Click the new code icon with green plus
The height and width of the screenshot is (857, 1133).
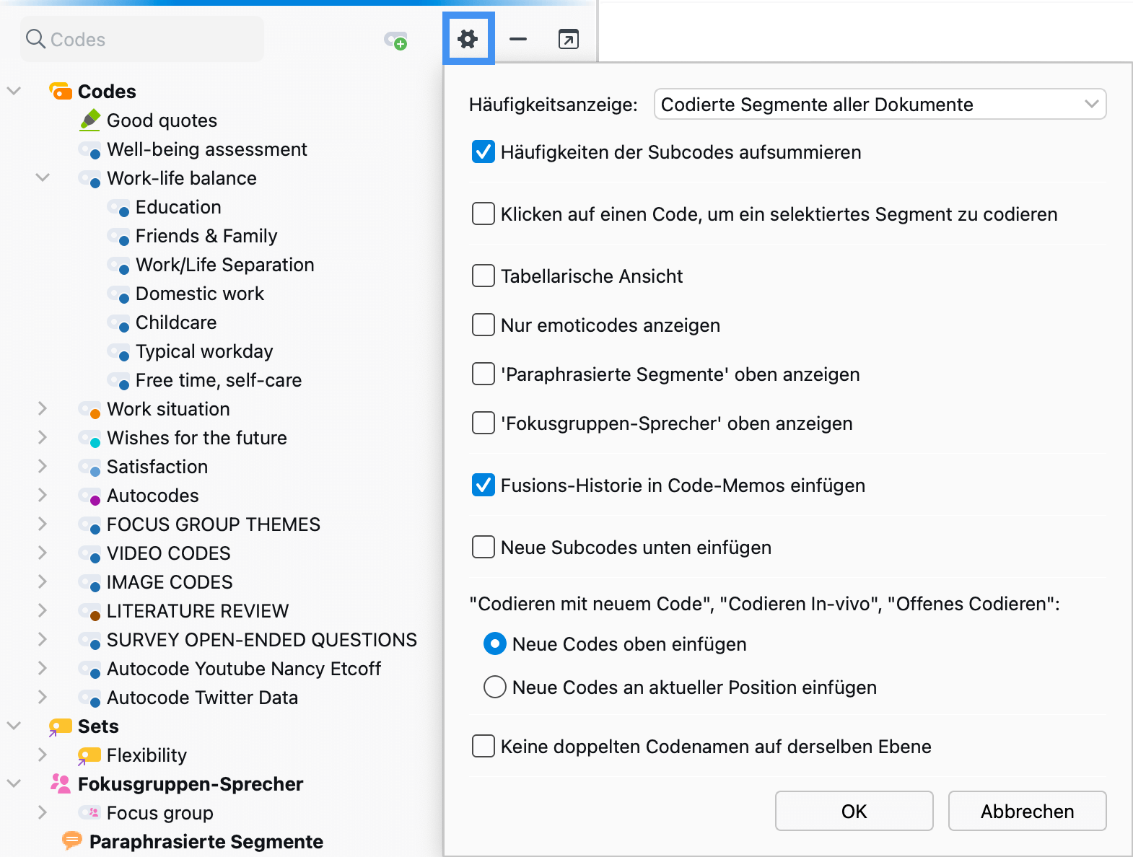tap(395, 40)
